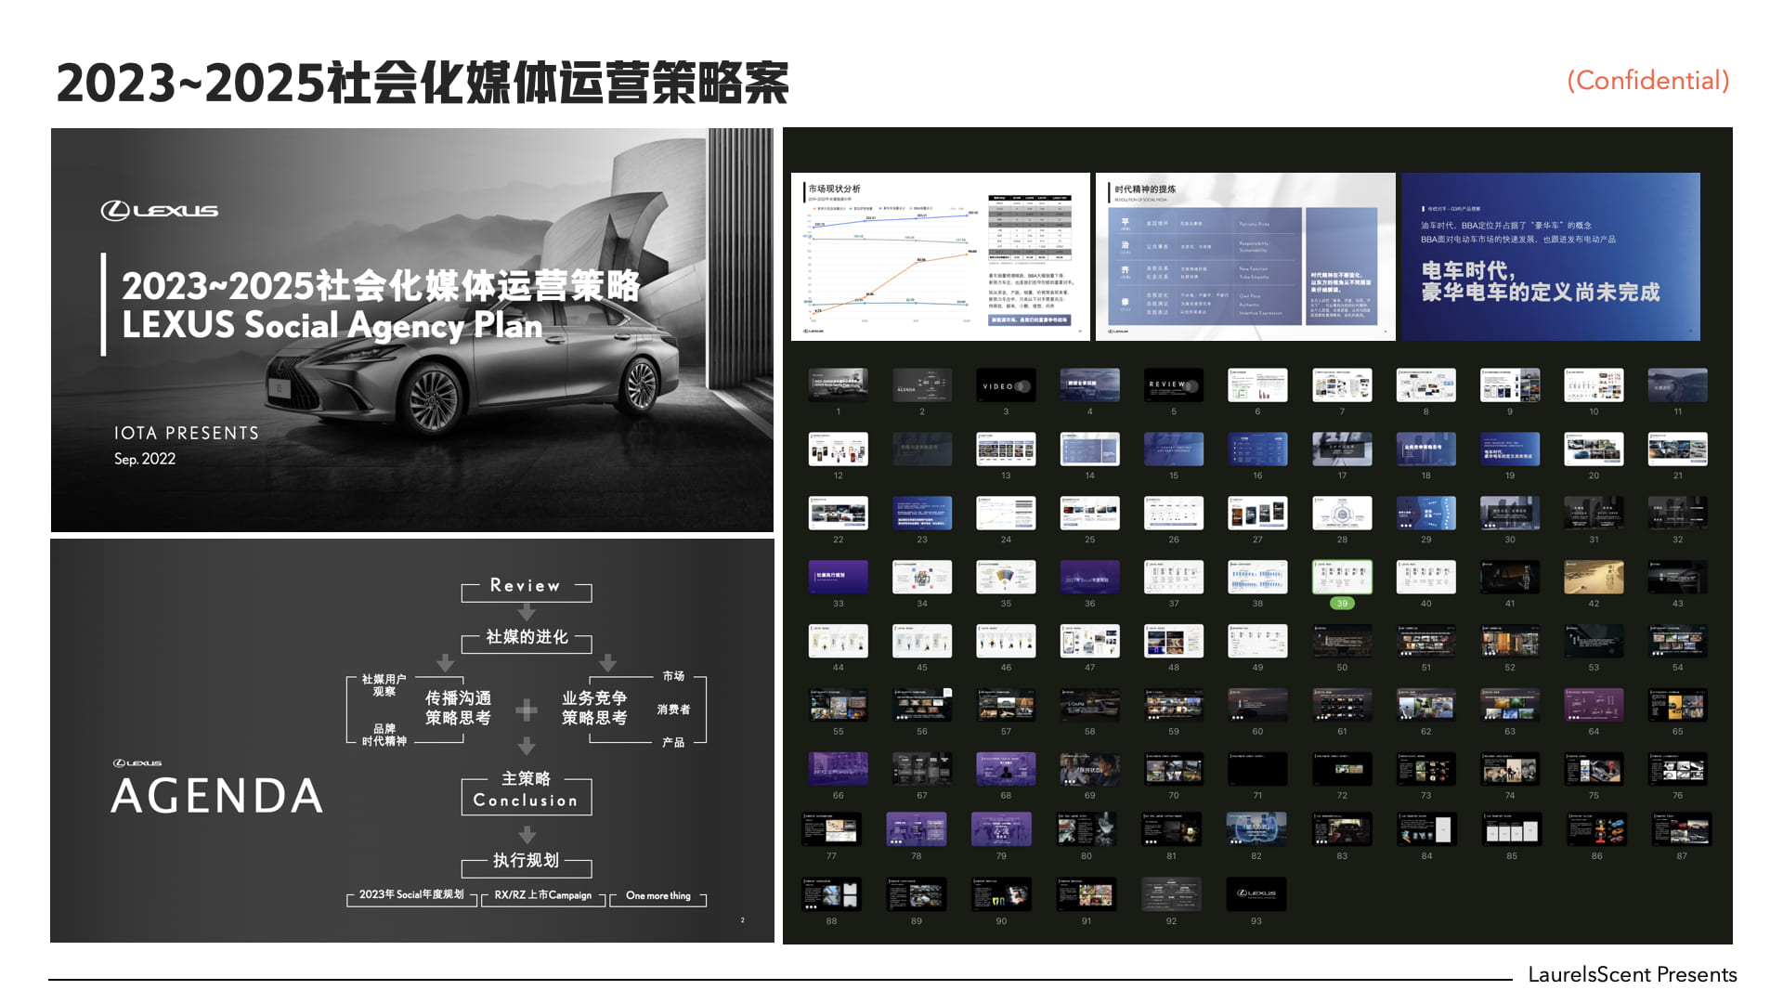Select slide thumbnail 19

point(1510,449)
